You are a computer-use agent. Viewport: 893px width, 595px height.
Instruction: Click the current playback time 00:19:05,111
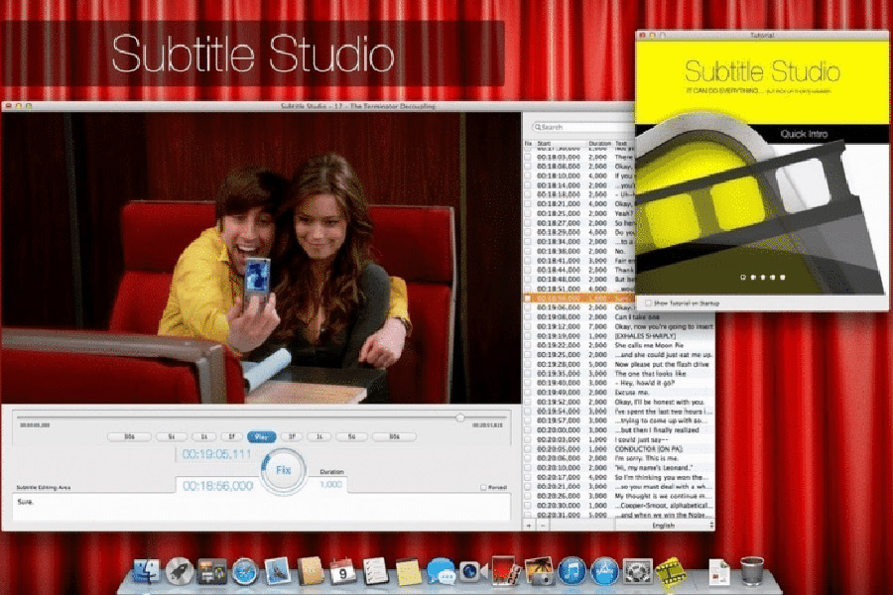point(216,454)
